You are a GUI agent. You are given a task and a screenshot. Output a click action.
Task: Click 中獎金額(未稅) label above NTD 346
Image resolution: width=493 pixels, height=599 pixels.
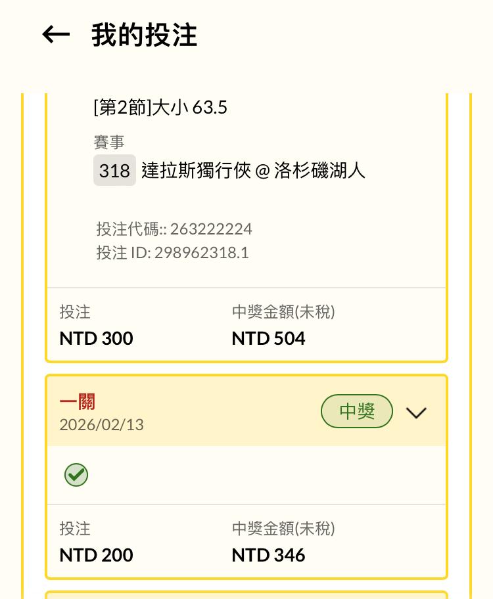[x=283, y=529]
